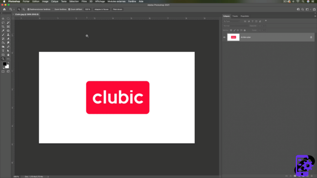Open the Normal blend mode dropdown
Viewport: 317px width, 178px height.
(x=236, y=26)
